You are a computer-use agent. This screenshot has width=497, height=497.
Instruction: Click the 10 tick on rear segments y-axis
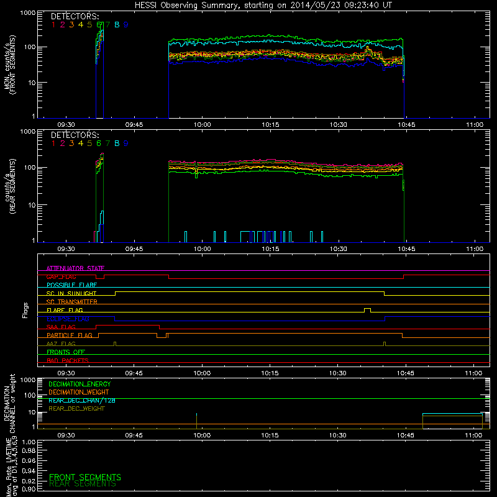pyautogui.click(x=32, y=205)
